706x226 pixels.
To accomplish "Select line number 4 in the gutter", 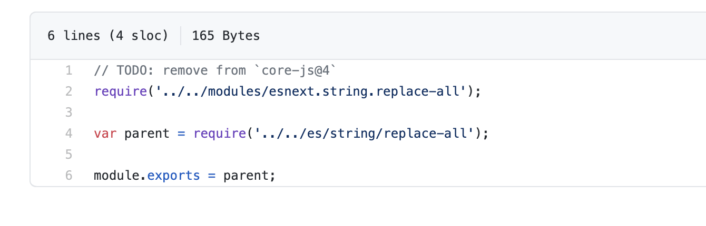I will [x=68, y=133].
